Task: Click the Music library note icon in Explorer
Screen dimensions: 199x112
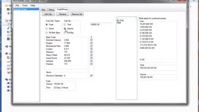Action: pos(8,28)
